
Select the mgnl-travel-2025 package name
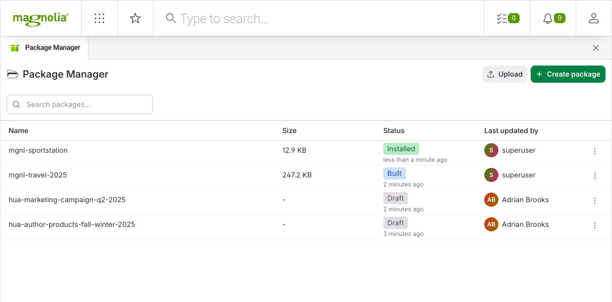38,175
